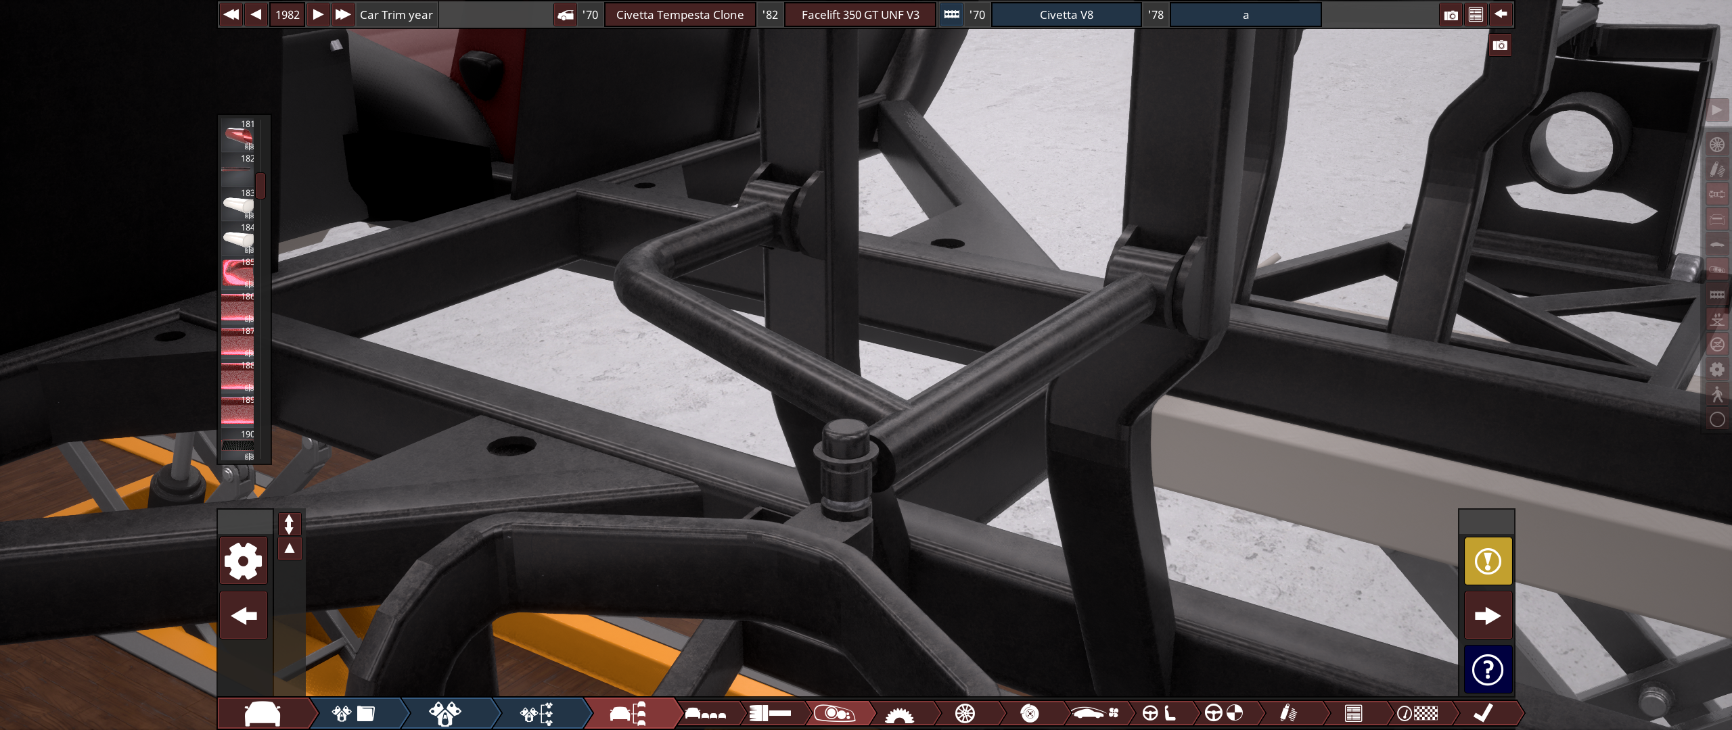Open the Aerodynamics tab with car and fan
This screenshot has height=730, width=1732.
tap(1094, 713)
